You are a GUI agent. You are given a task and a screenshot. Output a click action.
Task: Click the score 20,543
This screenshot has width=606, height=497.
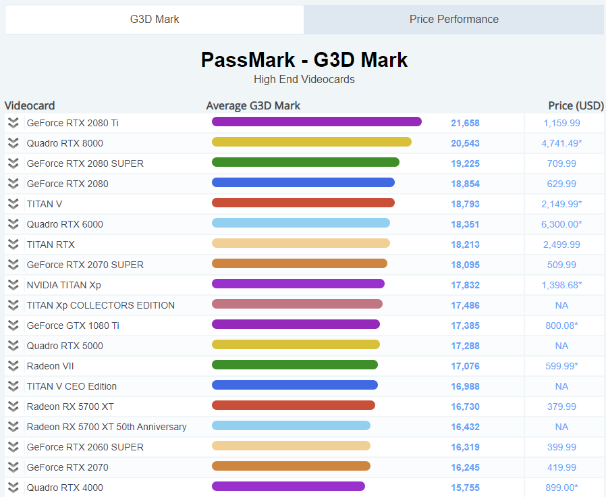pyautogui.click(x=465, y=143)
